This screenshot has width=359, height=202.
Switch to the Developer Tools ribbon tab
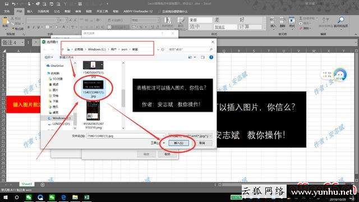click(102, 11)
